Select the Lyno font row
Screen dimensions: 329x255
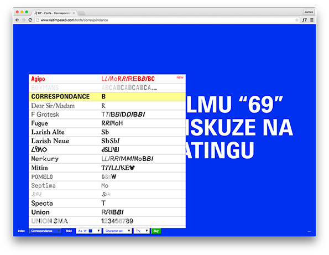107,150
